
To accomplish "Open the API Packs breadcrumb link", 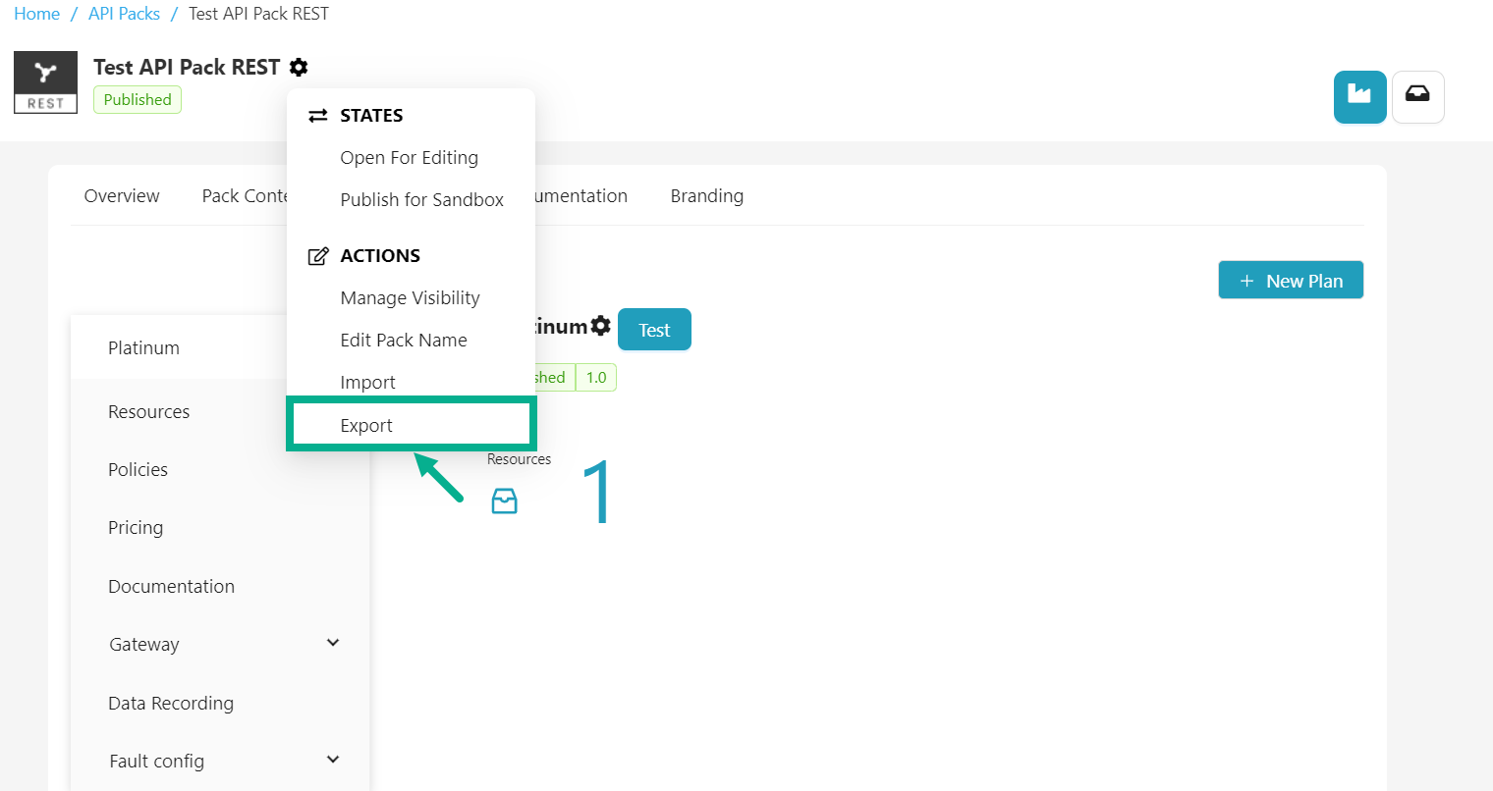I will [124, 14].
